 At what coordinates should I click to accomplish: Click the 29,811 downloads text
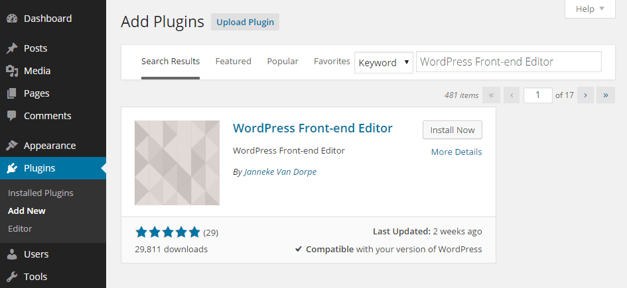171,250
